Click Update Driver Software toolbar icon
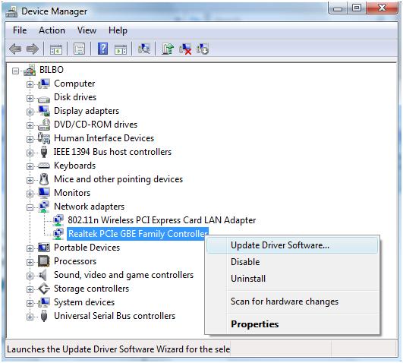The height and width of the screenshot is (363, 403). tap(168, 49)
